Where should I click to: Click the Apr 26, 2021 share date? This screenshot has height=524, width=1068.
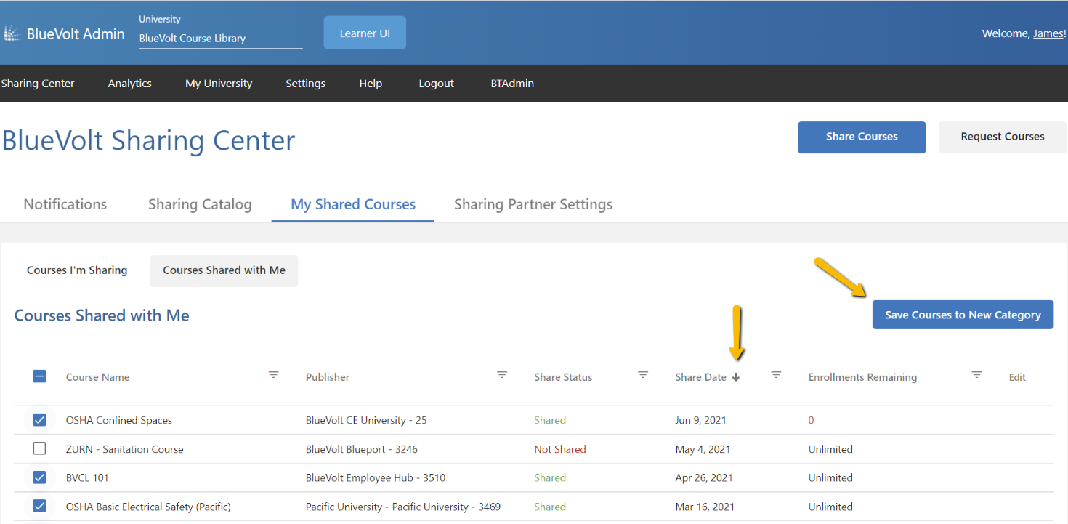click(704, 477)
